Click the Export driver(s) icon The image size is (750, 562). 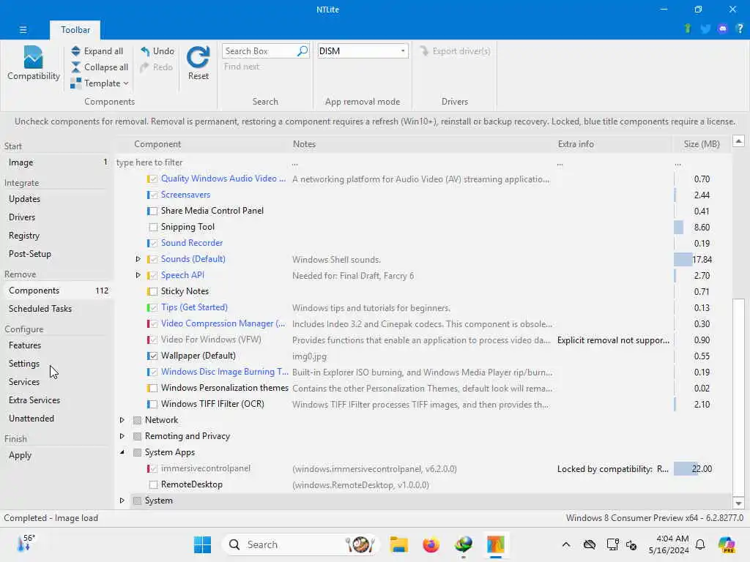(424, 50)
